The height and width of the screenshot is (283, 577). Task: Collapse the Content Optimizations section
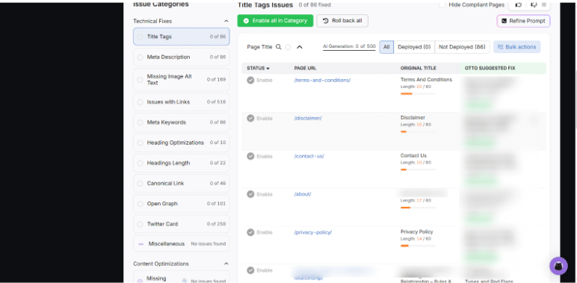[226, 264]
